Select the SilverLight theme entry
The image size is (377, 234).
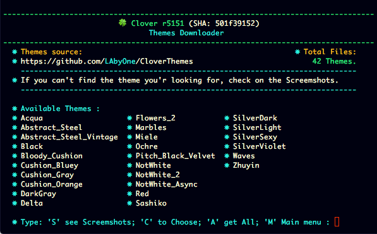coord(257,127)
